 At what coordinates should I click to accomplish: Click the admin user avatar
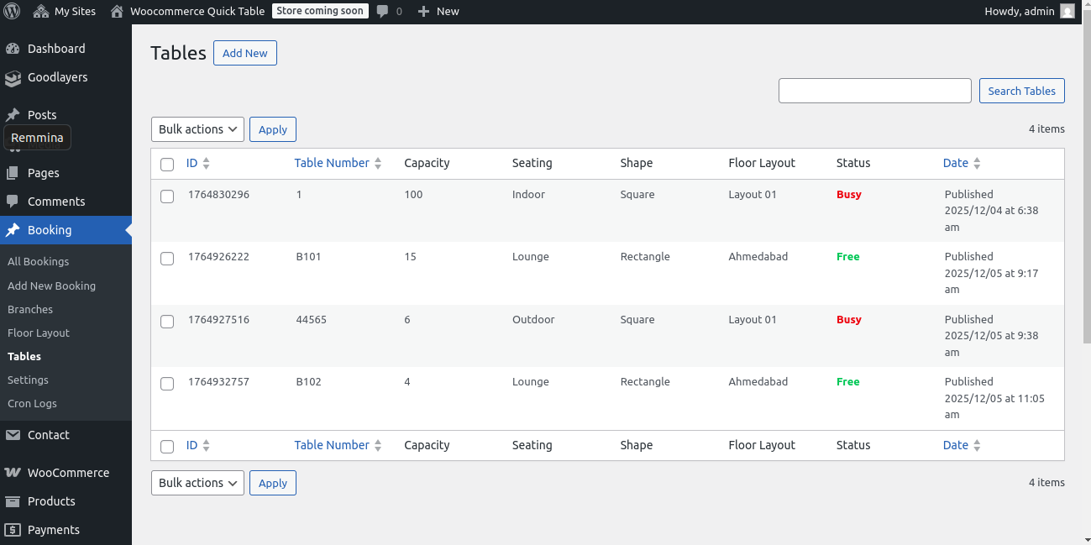[x=1067, y=12]
